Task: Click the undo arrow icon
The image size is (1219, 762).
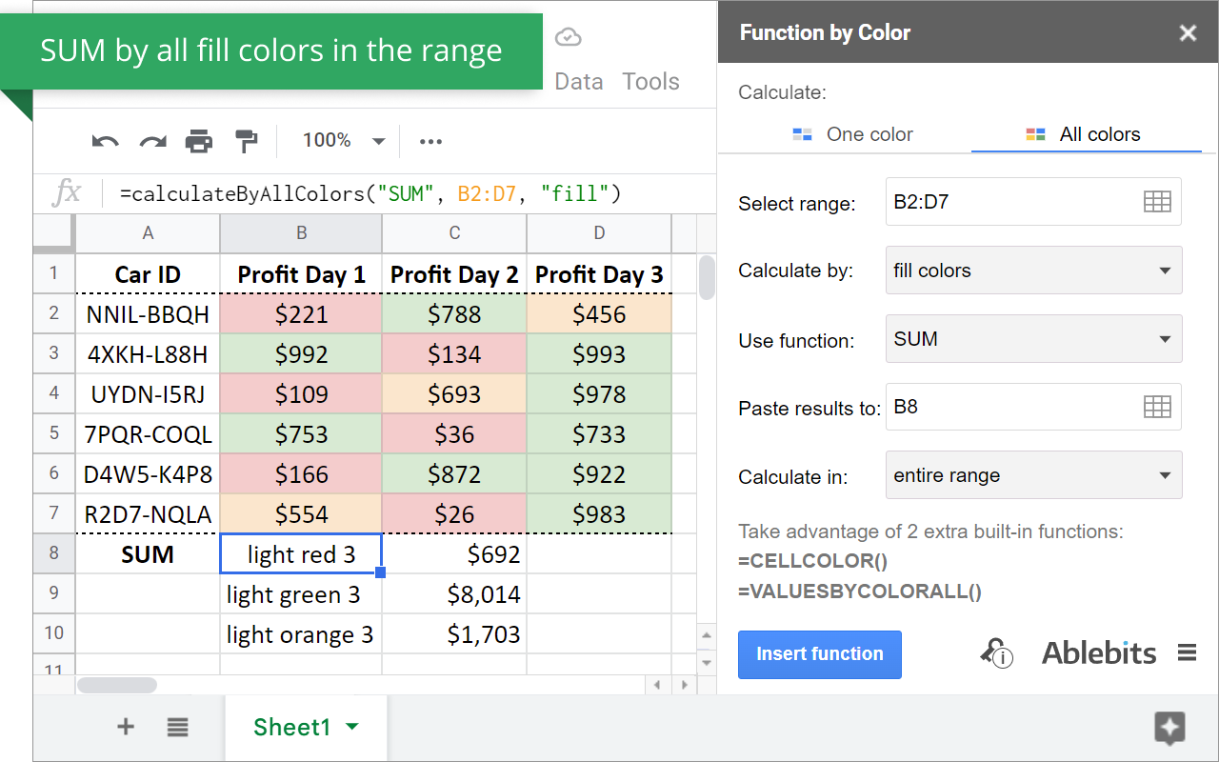Action: tap(105, 141)
